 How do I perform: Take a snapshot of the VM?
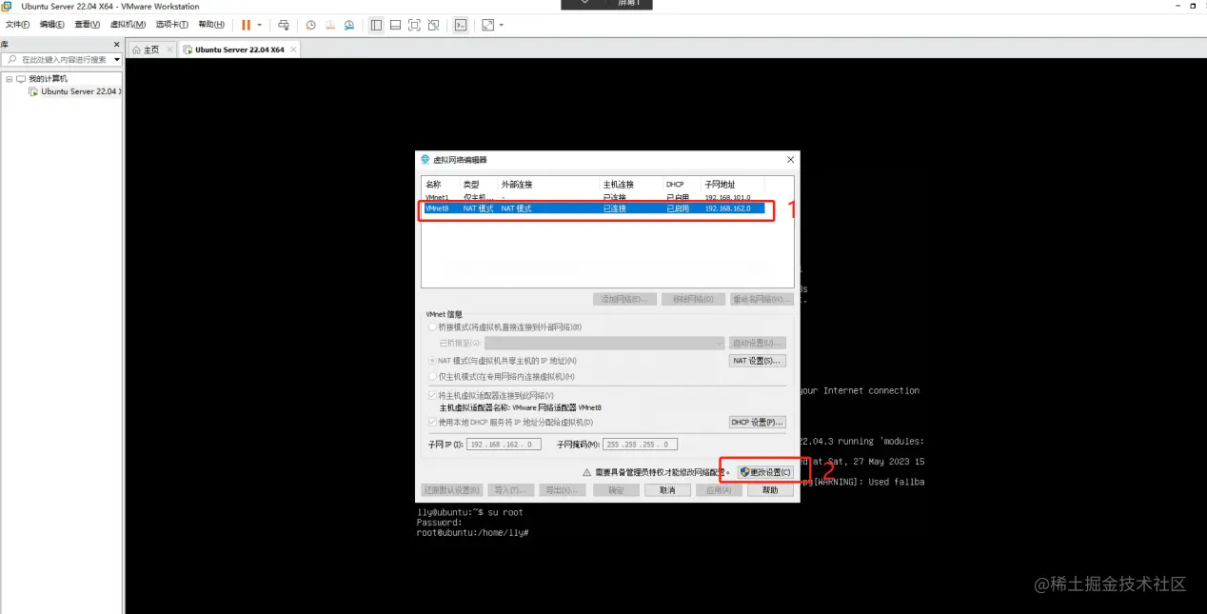(x=311, y=25)
